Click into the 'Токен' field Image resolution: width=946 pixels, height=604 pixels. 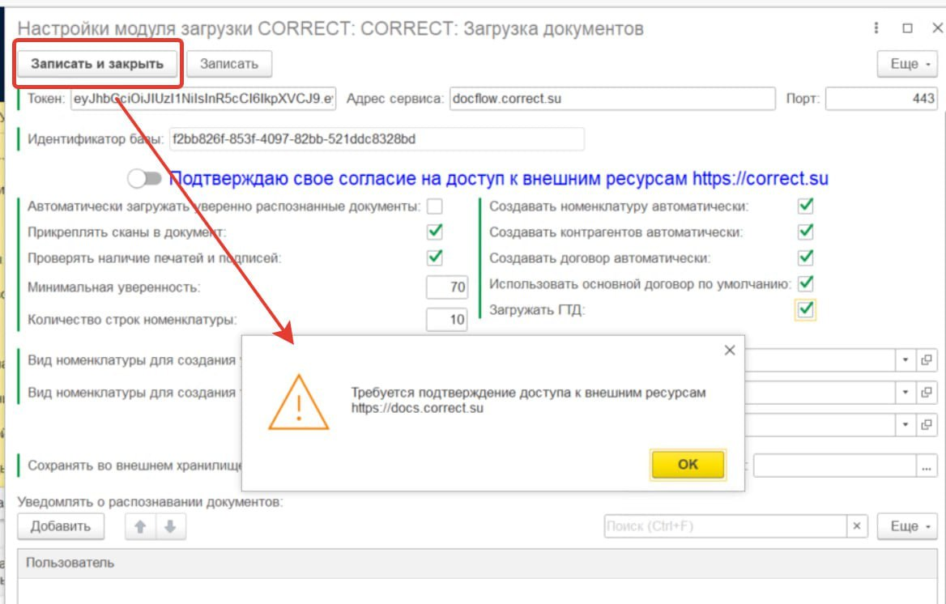pyautogui.click(x=203, y=98)
